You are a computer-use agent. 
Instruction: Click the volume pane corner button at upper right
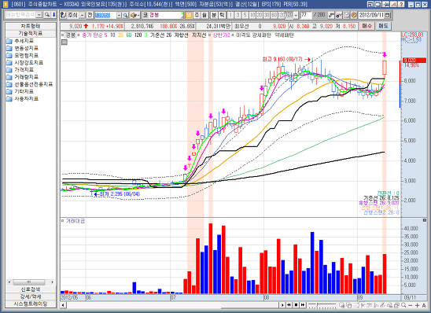click(425, 220)
